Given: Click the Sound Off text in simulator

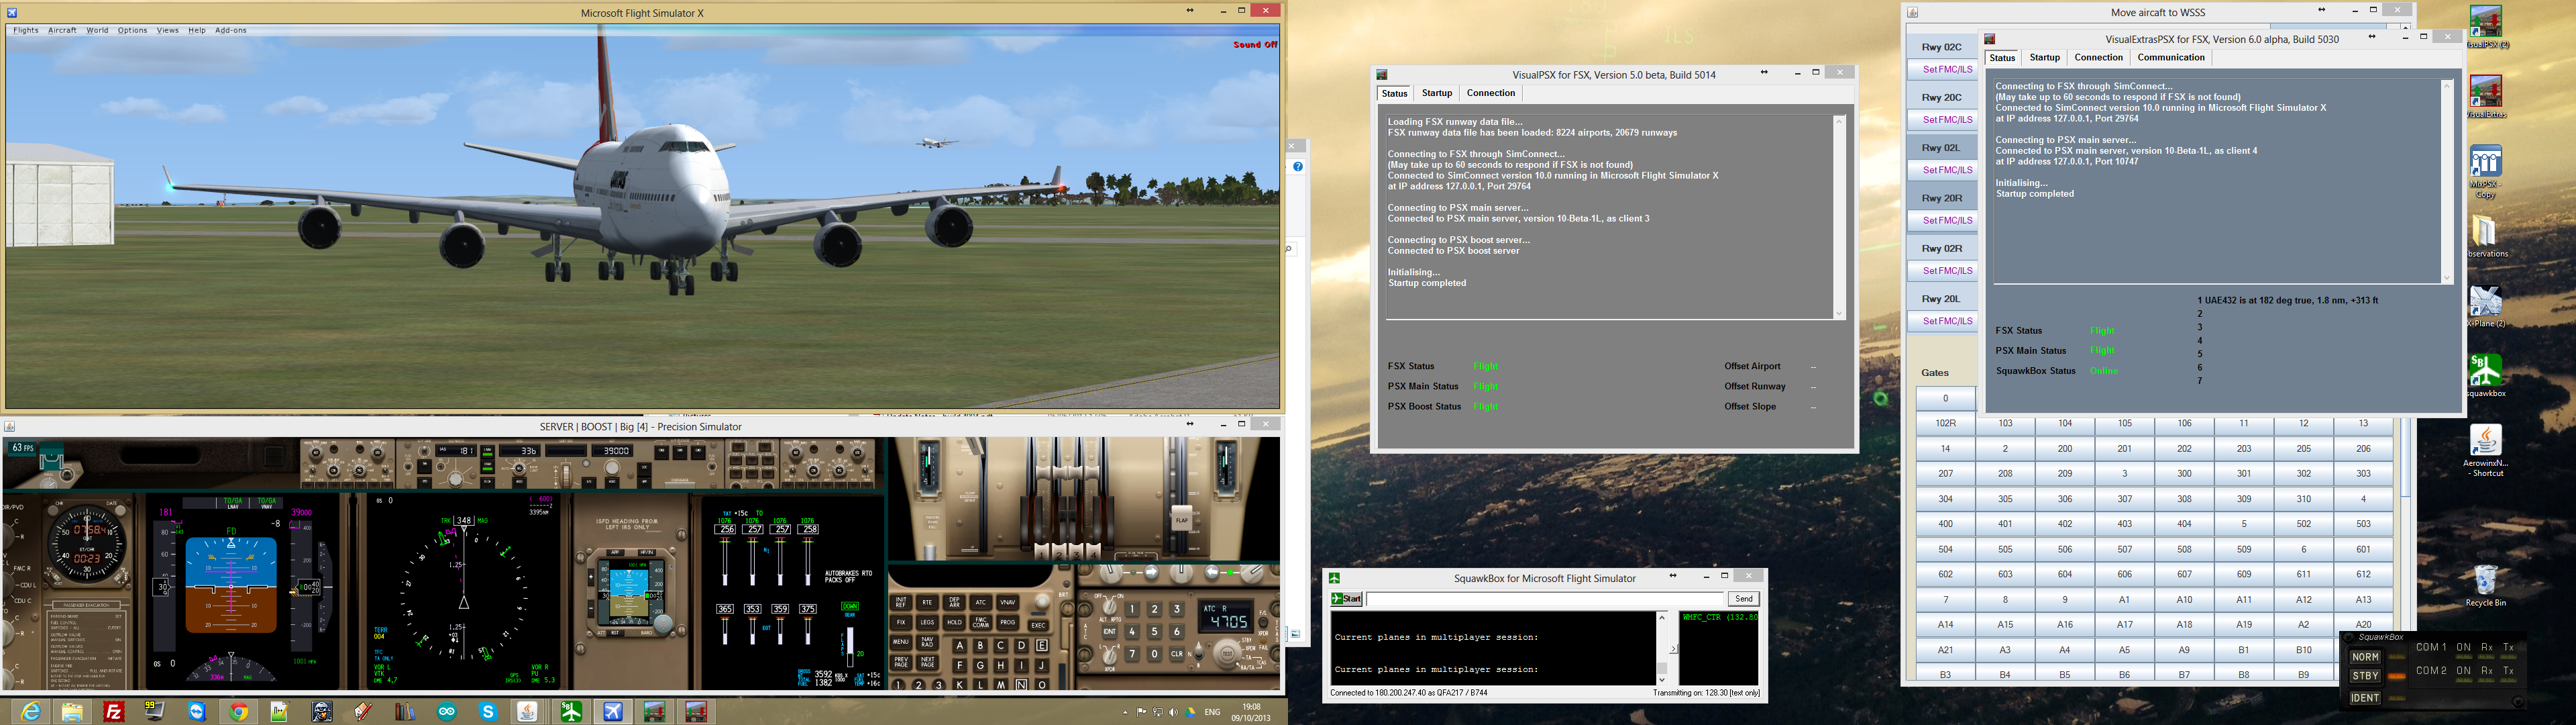Looking at the screenshot, I should tap(1255, 44).
